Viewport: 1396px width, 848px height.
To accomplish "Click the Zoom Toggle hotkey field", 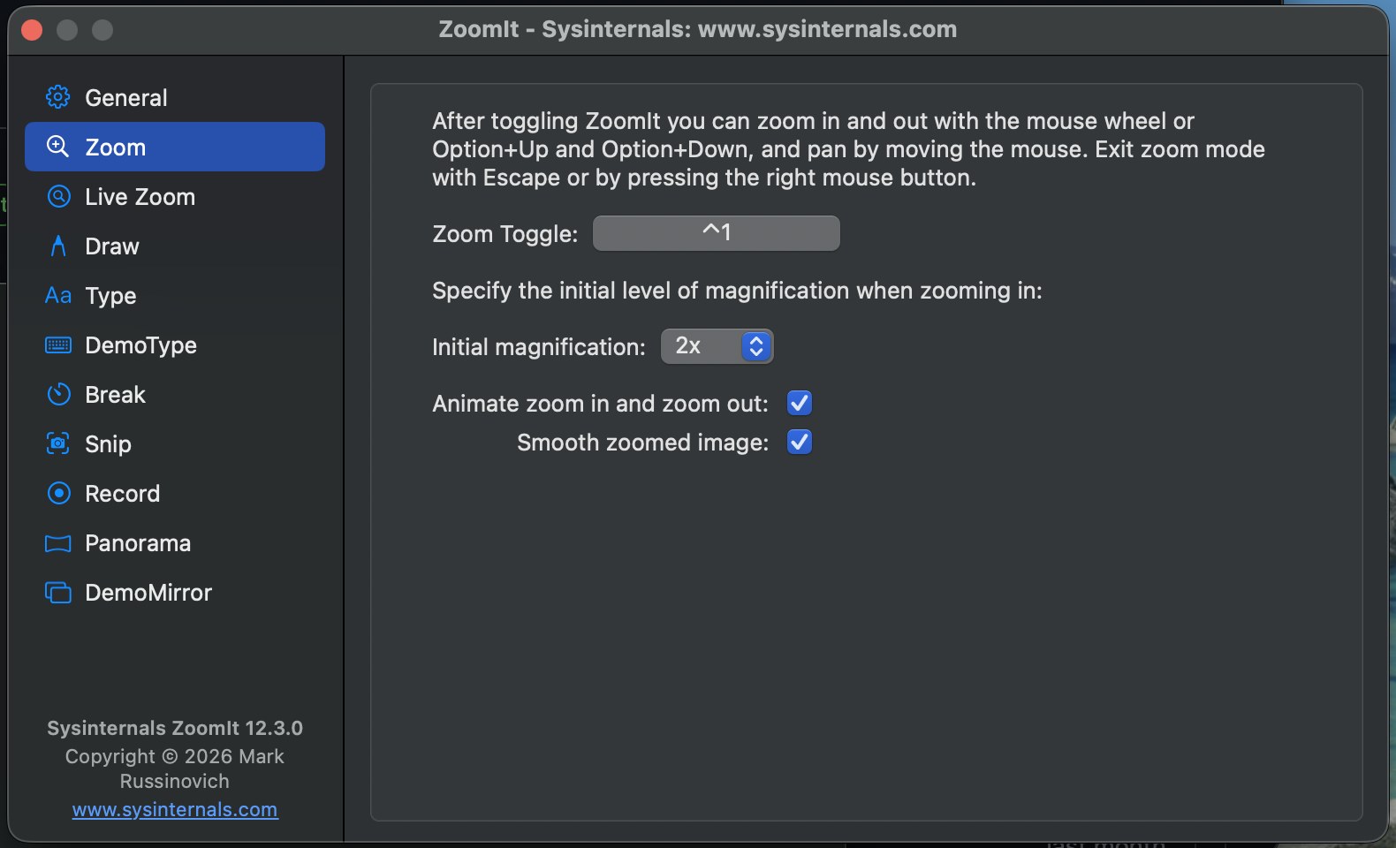I will point(717,233).
